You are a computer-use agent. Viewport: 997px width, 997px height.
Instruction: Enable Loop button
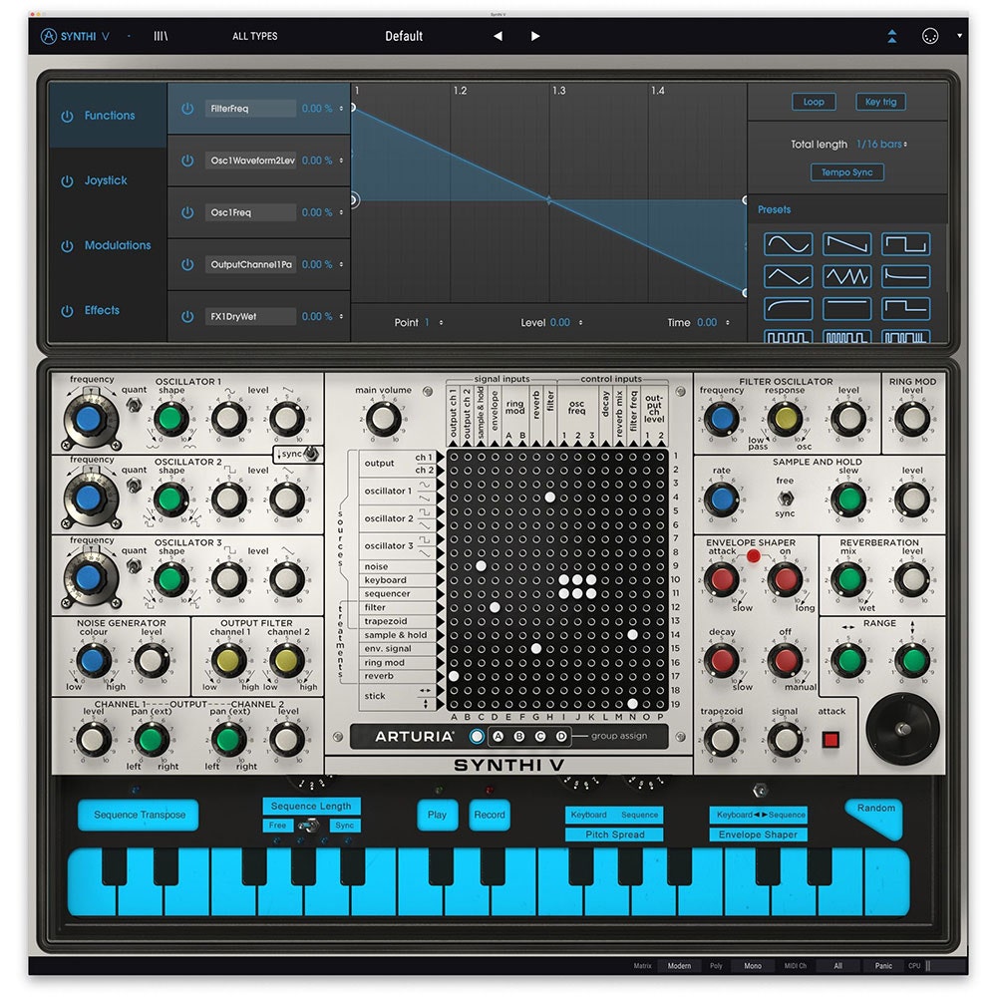coord(814,102)
